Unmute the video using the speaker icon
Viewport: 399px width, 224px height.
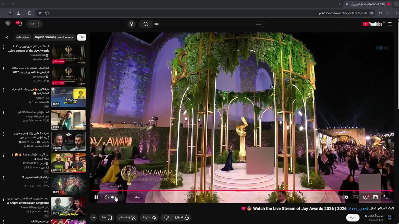click(x=107, y=197)
